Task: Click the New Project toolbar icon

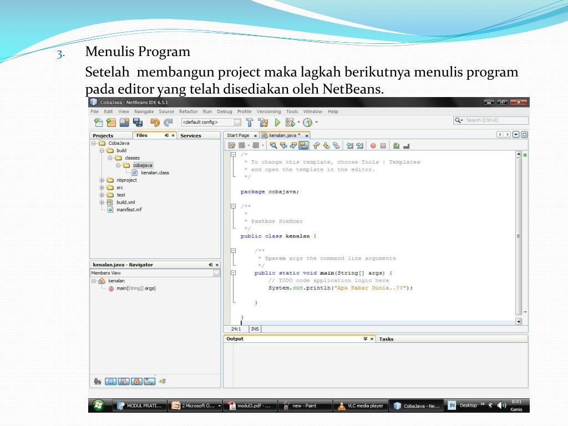Action: pos(111,123)
